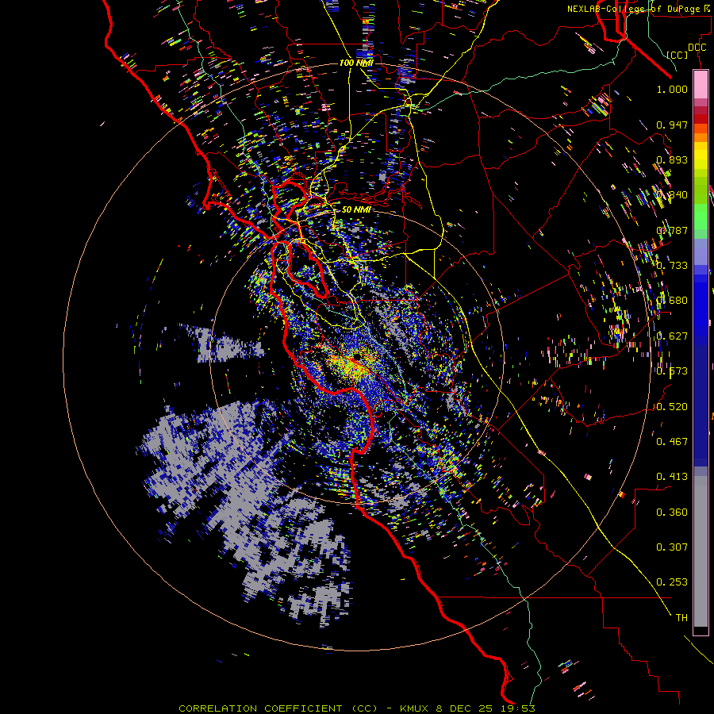This screenshot has width=714, height=714.
Task: Select the 0.307 scale value
Action: 672,547
